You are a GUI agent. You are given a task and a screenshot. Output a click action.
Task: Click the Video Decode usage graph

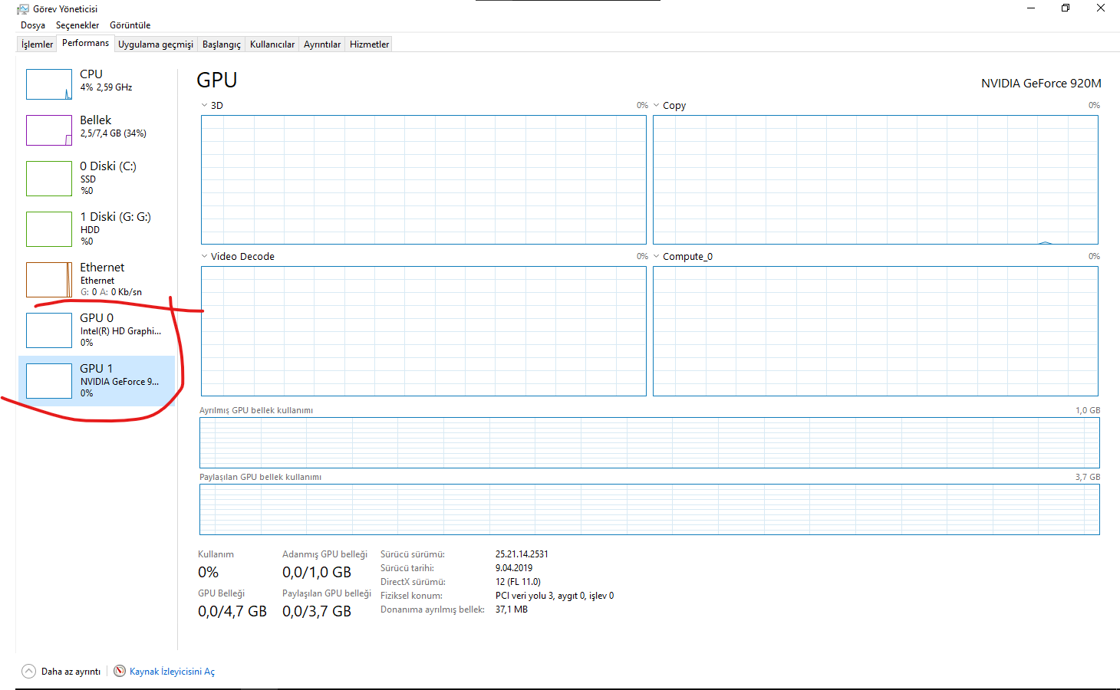tap(423, 331)
